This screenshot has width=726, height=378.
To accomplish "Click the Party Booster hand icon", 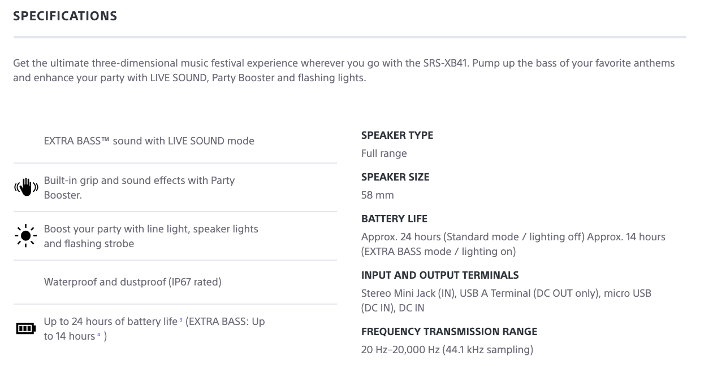I will point(25,187).
